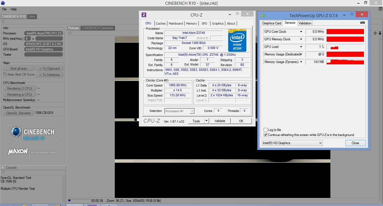The image size is (383, 206).
Task: Click the Memory Usage (Dynamic) history graph
Action: pos(345,62)
